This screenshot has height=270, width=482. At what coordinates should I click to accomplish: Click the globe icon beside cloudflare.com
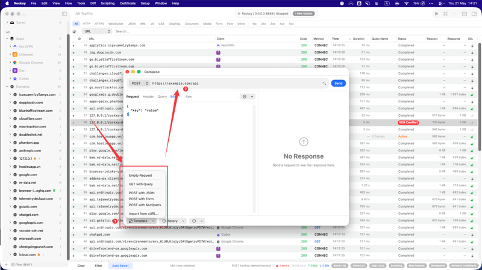(x=14, y=118)
